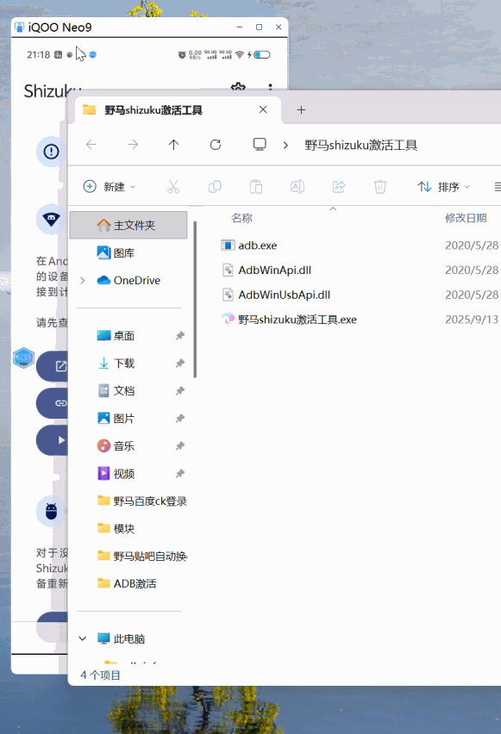The width and height of the screenshot is (501, 734).
Task: Click the Delete trash icon
Action: 380,187
